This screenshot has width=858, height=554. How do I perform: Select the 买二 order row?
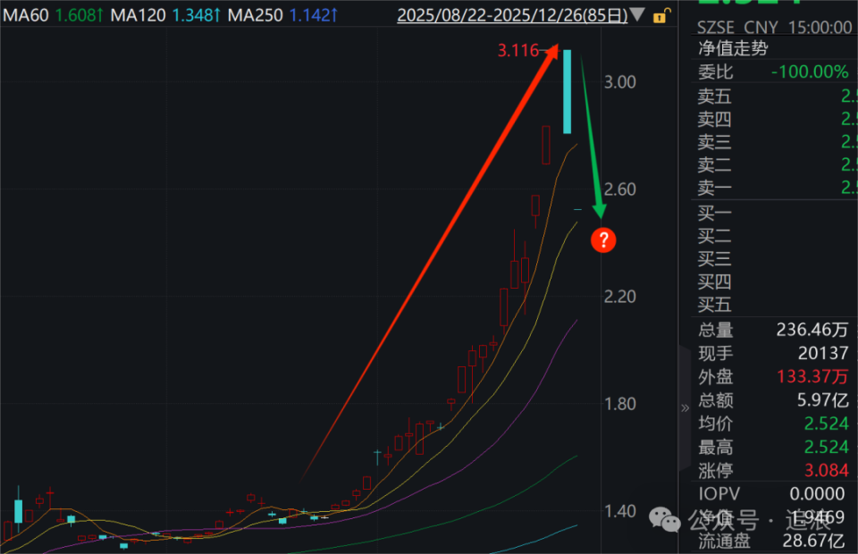pos(777,236)
